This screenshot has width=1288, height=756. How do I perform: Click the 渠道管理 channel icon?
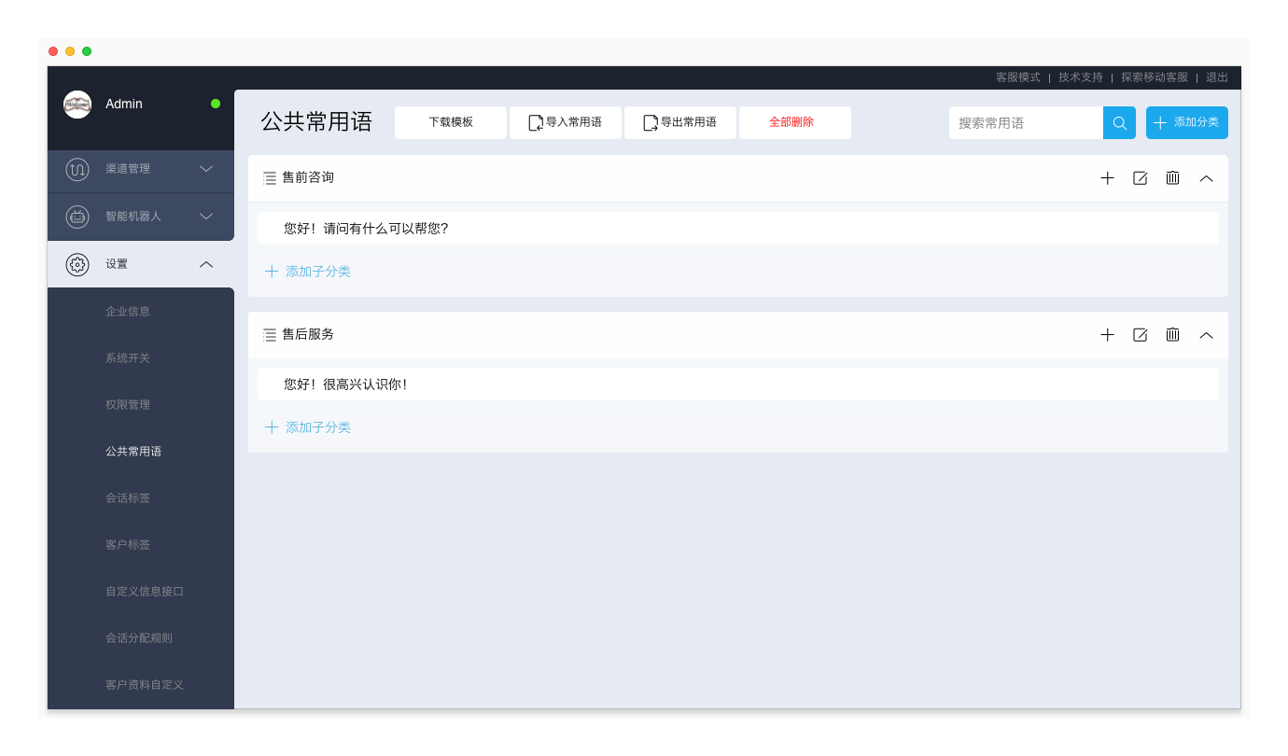(x=77, y=170)
